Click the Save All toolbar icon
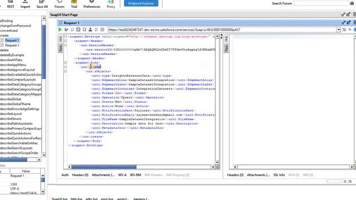The image size is (356, 200). 42,4
